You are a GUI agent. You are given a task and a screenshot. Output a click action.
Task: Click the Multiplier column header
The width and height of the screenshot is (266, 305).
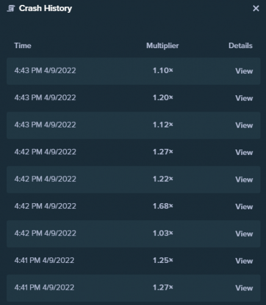(x=162, y=46)
